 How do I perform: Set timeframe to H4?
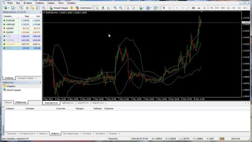pyautogui.click(x=233, y=8)
